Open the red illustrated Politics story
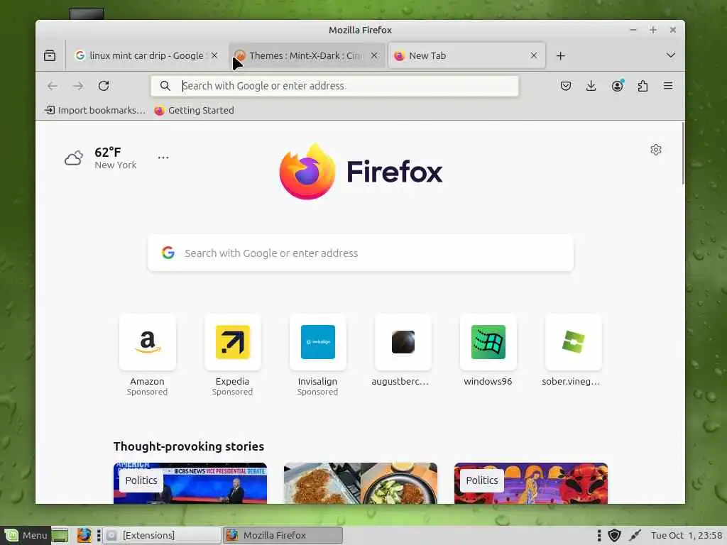727x545 pixels. click(531, 483)
